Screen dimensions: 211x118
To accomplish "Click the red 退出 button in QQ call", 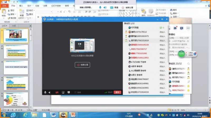I will (x=117, y=92).
